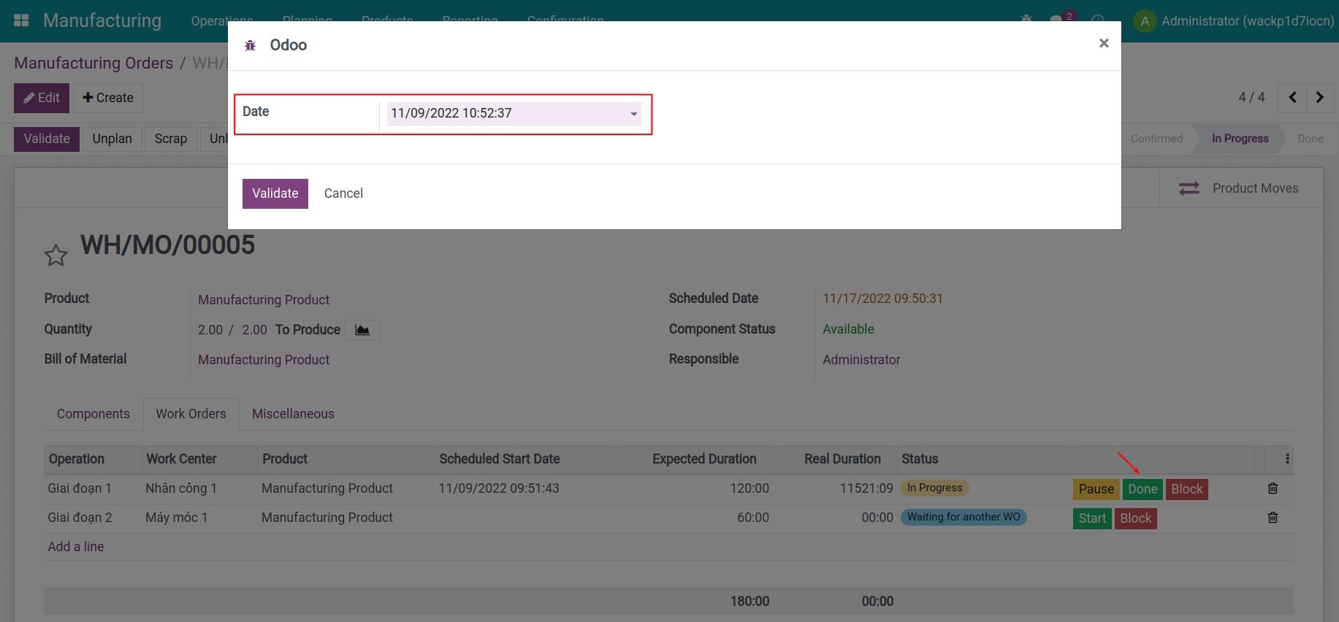Click Validate button in the dialog
Image resolution: width=1339 pixels, height=622 pixels.
point(275,193)
